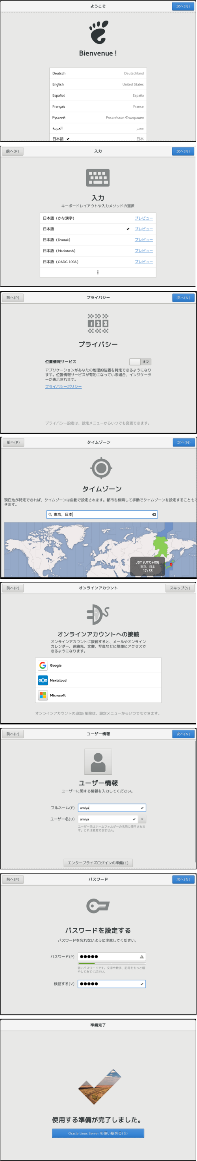Click the Google account icon
Image resolution: width=197 pixels, height=1161 pixels.
point(43,665)
